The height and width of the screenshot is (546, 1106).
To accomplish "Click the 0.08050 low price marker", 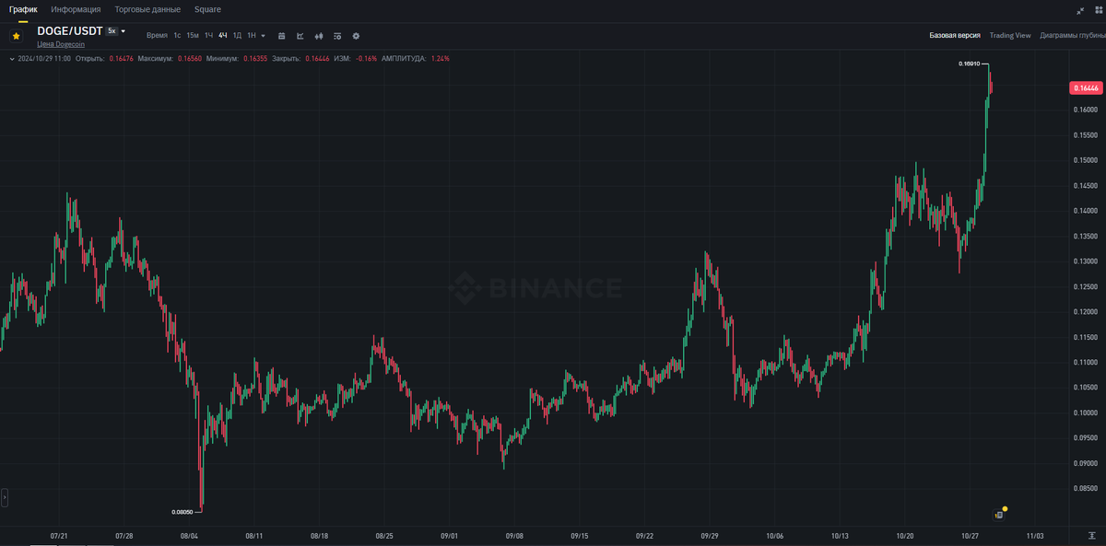I will 182,511.
